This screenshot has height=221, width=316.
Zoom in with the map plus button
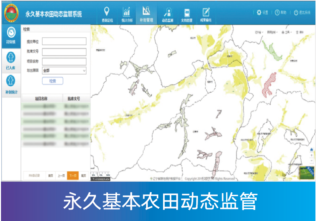pos(312,155)
